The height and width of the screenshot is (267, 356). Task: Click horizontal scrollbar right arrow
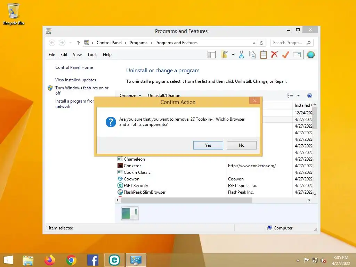coord(309,200)
